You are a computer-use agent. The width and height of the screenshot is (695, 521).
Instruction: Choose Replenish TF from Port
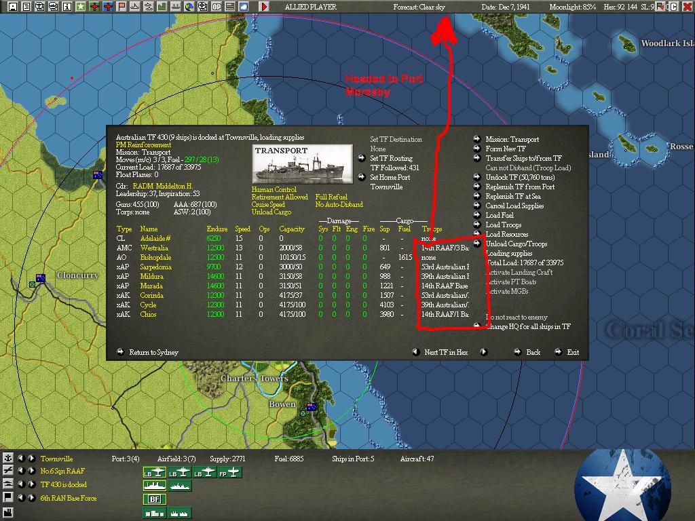[x=520, y=187]
